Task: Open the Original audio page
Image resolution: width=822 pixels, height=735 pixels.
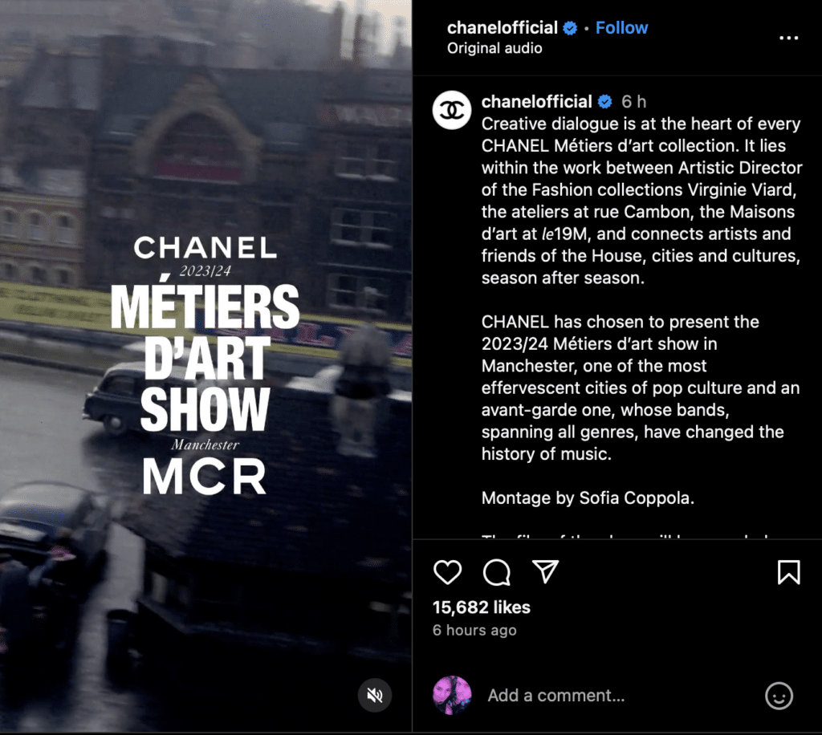Action: 494,48
